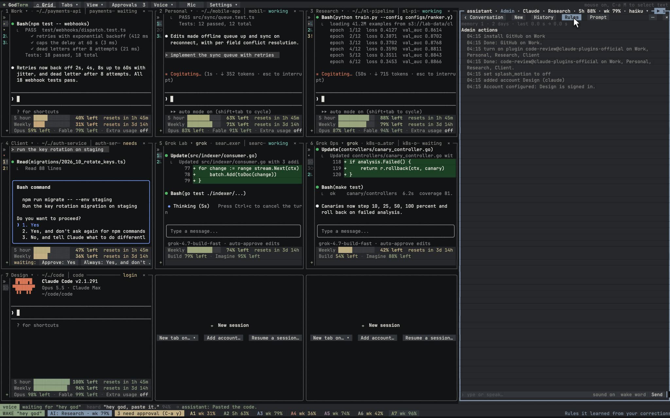
Task: Open the Voice dropdown menu
Action: 163,5
